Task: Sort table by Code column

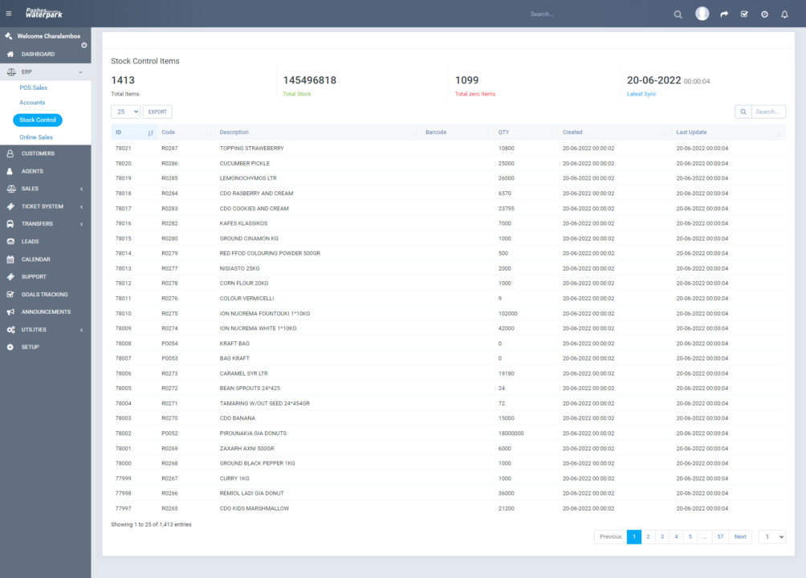Action: tap(185, 132)
